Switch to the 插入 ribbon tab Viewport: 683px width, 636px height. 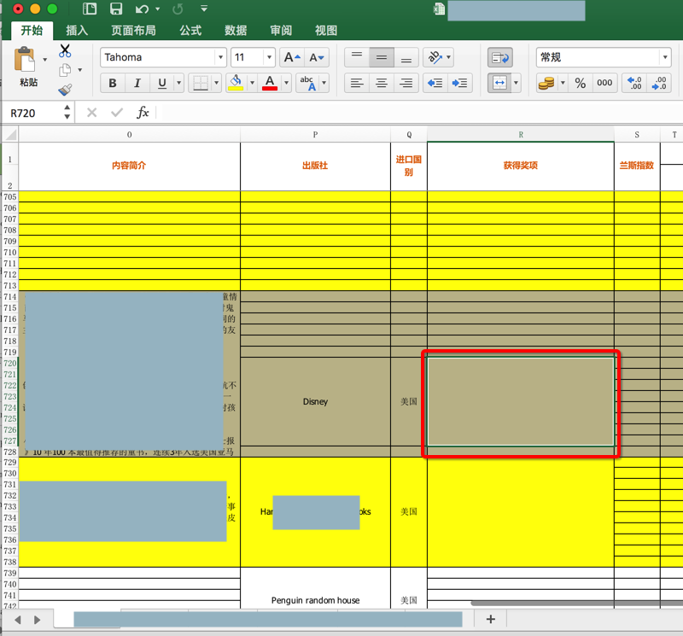click(x=77, y=31)
